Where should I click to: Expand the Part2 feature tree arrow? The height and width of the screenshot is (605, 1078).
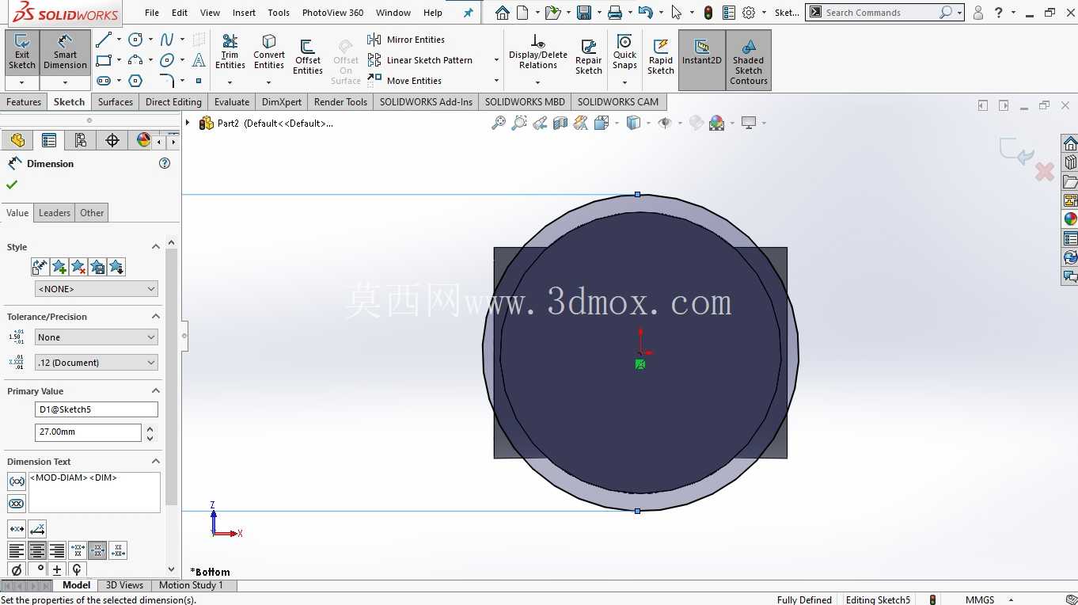pyautogui.click(x=188, y=123)
